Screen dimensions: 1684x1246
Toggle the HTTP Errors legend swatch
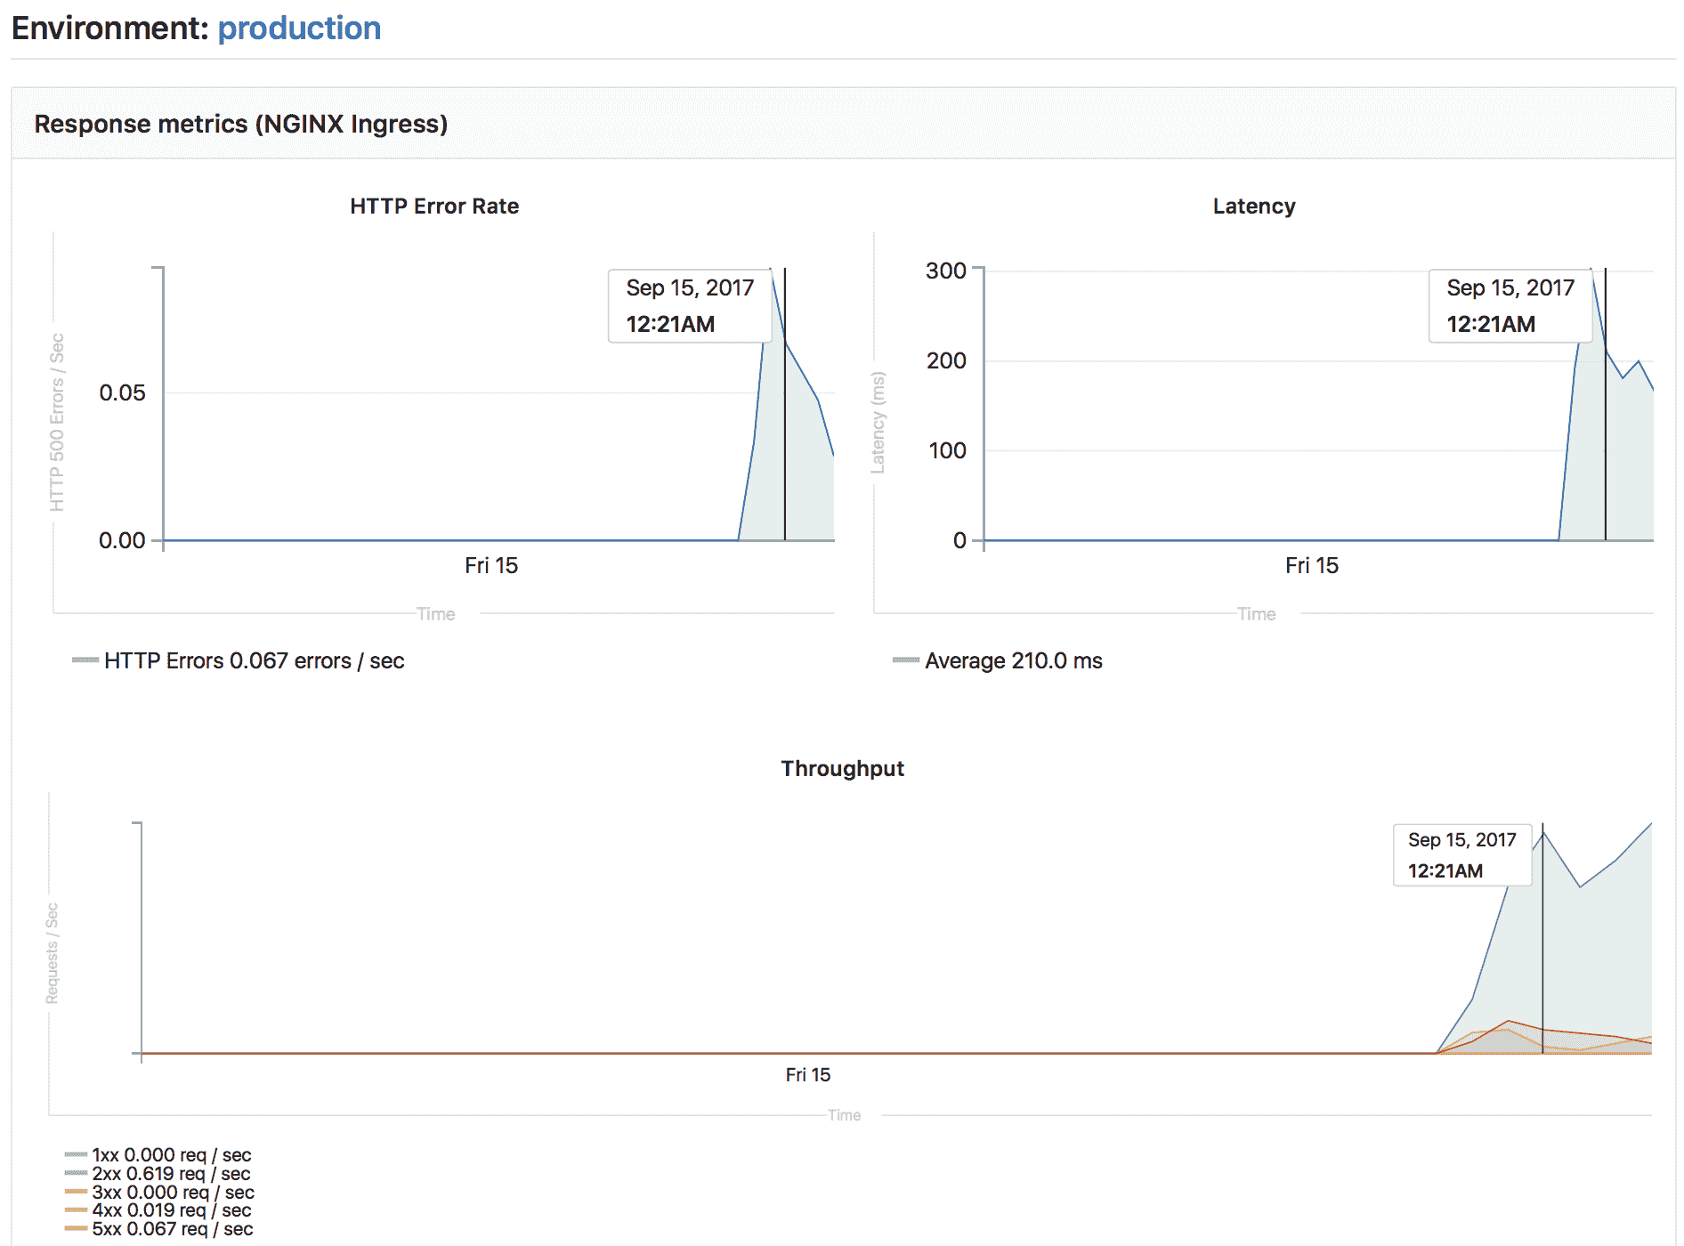(84, 660)
